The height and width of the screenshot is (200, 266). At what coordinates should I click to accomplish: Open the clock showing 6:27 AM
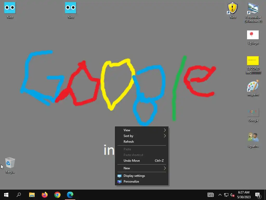[244, 195]
